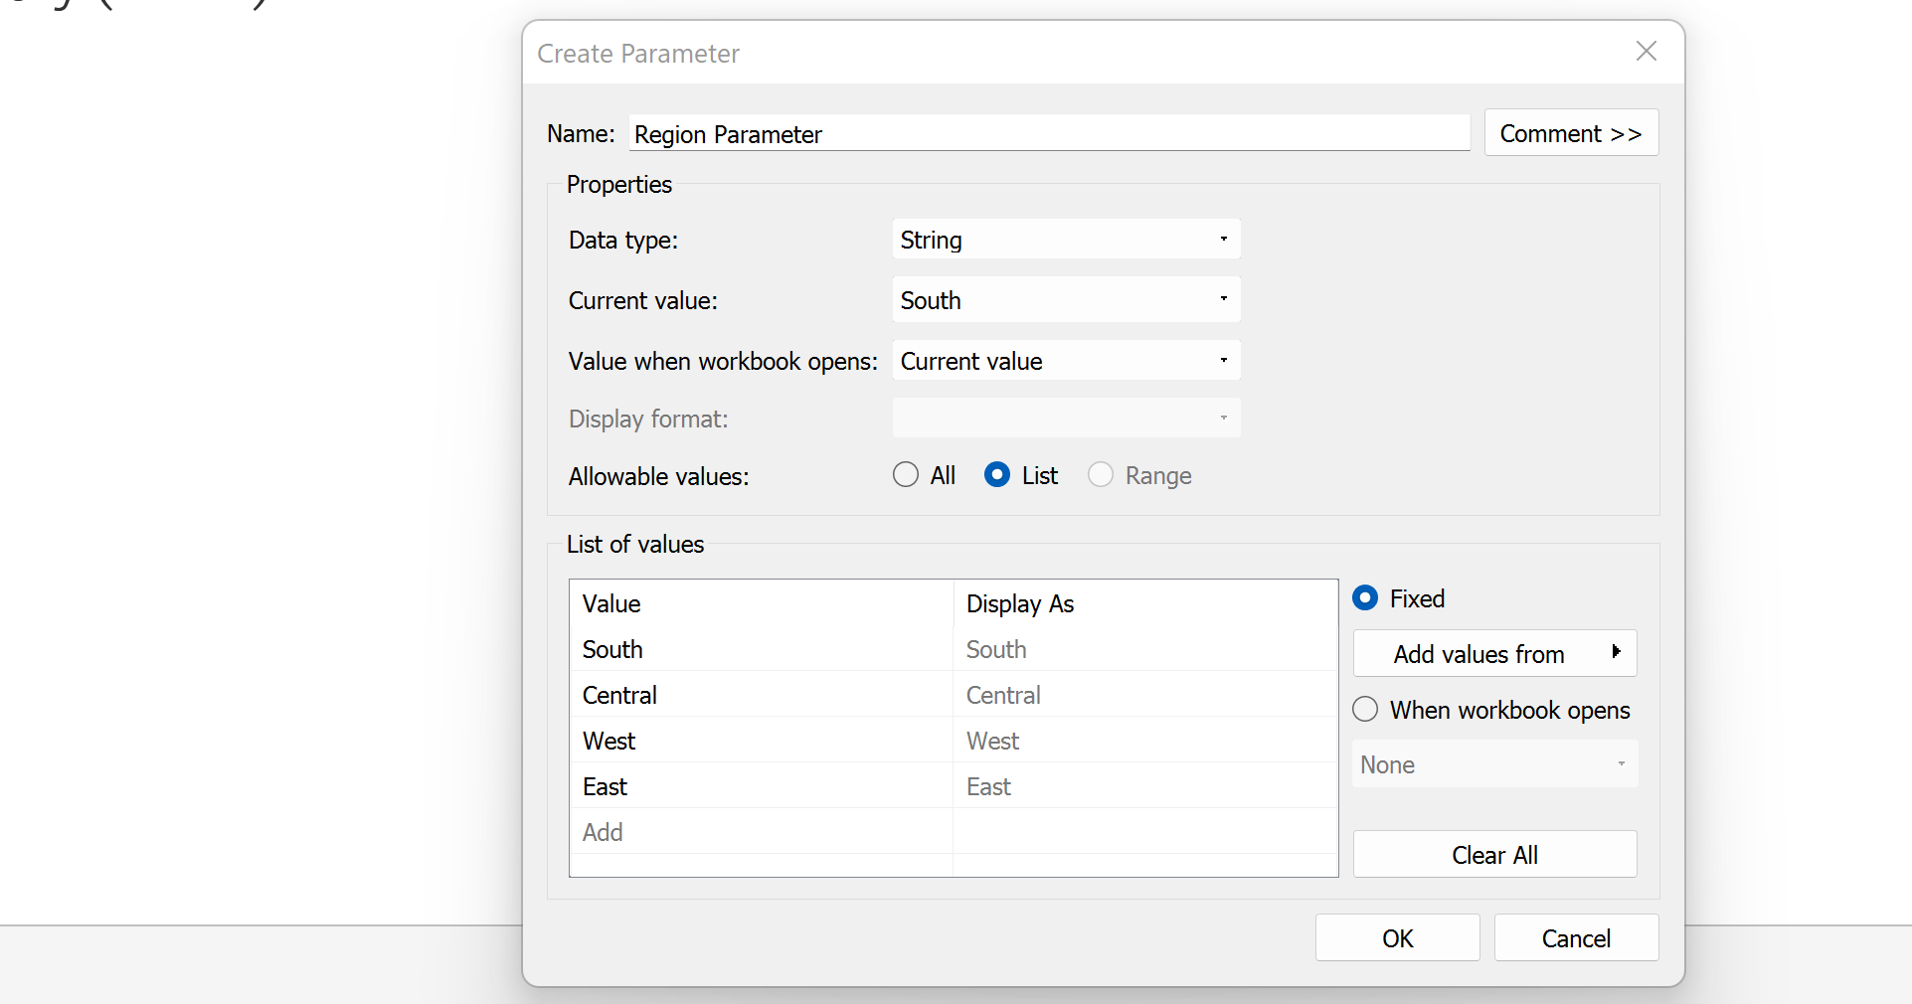
Task: Select the All allowable values option
Action: [906, 475]
